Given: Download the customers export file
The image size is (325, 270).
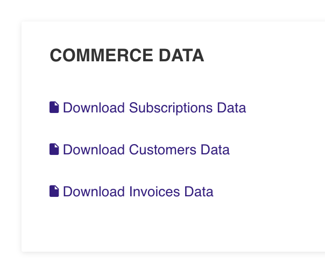Looking at the screenshot, I should 139,150.
